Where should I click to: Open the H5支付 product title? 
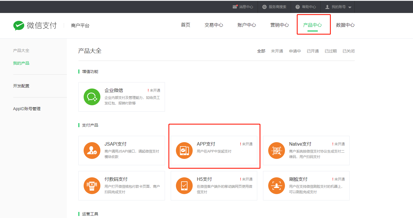click(204, 179)
